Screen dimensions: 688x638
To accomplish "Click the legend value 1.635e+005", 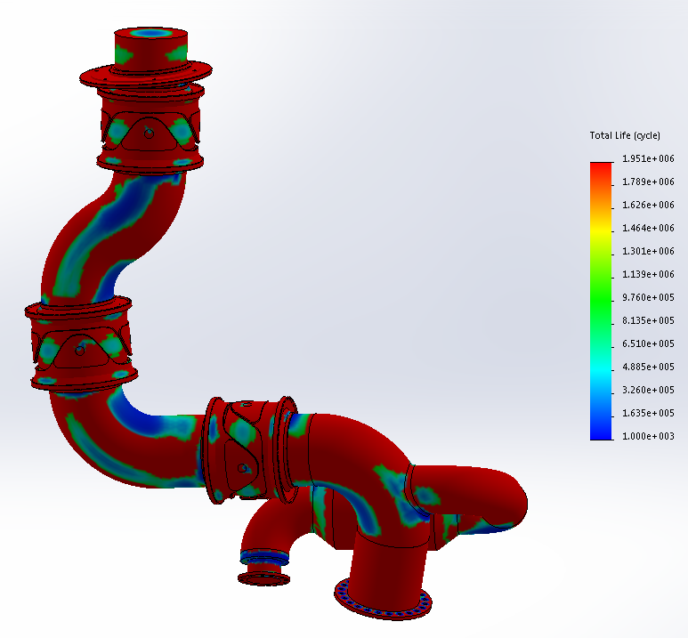I will [648, 414].
